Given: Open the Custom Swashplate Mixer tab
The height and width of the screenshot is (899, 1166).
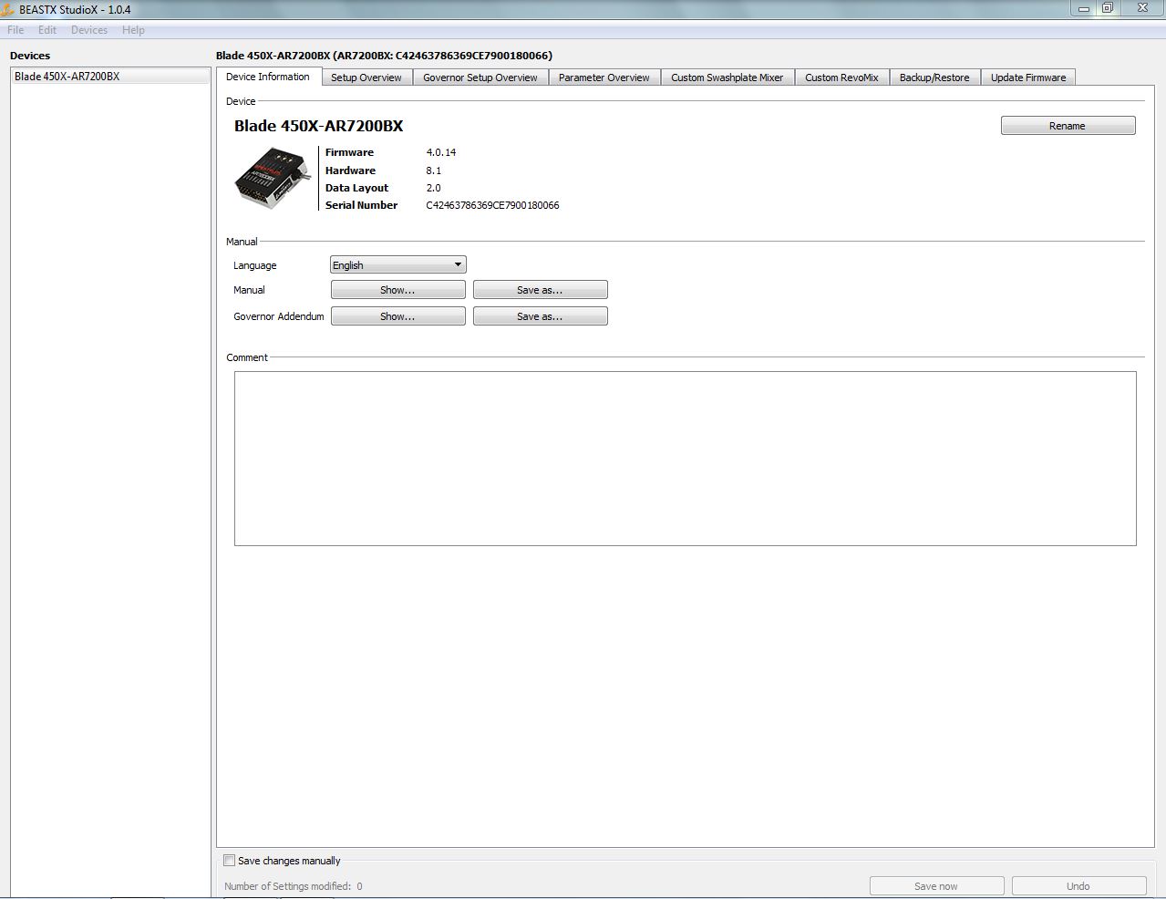Looking at the screenshot, I should point(727,77).
